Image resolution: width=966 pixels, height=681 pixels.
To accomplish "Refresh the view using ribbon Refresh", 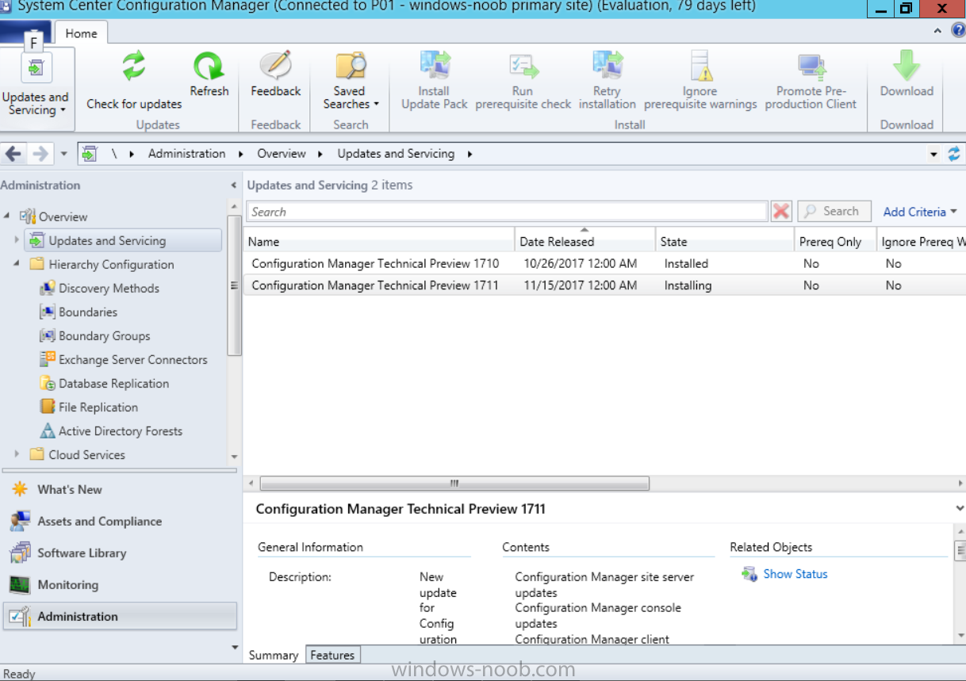I will click(x=209, y=76).
